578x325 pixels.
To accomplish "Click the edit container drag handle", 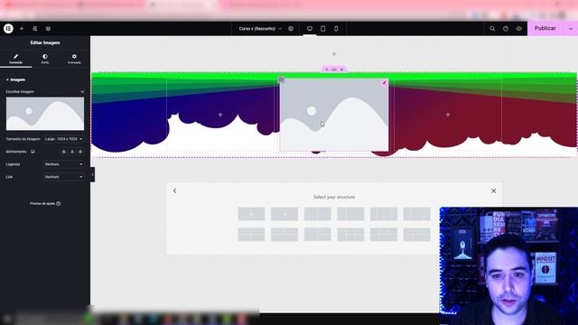I will tap(334, 70).
